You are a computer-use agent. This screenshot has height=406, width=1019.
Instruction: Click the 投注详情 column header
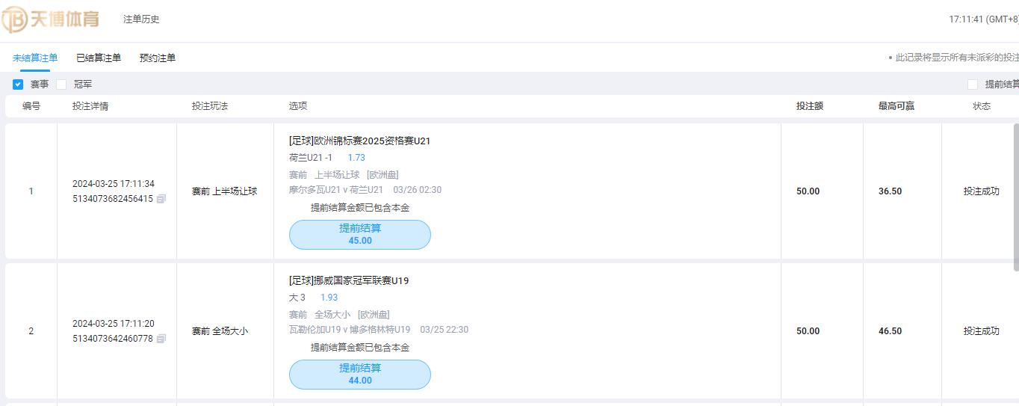tap(90, 106)
